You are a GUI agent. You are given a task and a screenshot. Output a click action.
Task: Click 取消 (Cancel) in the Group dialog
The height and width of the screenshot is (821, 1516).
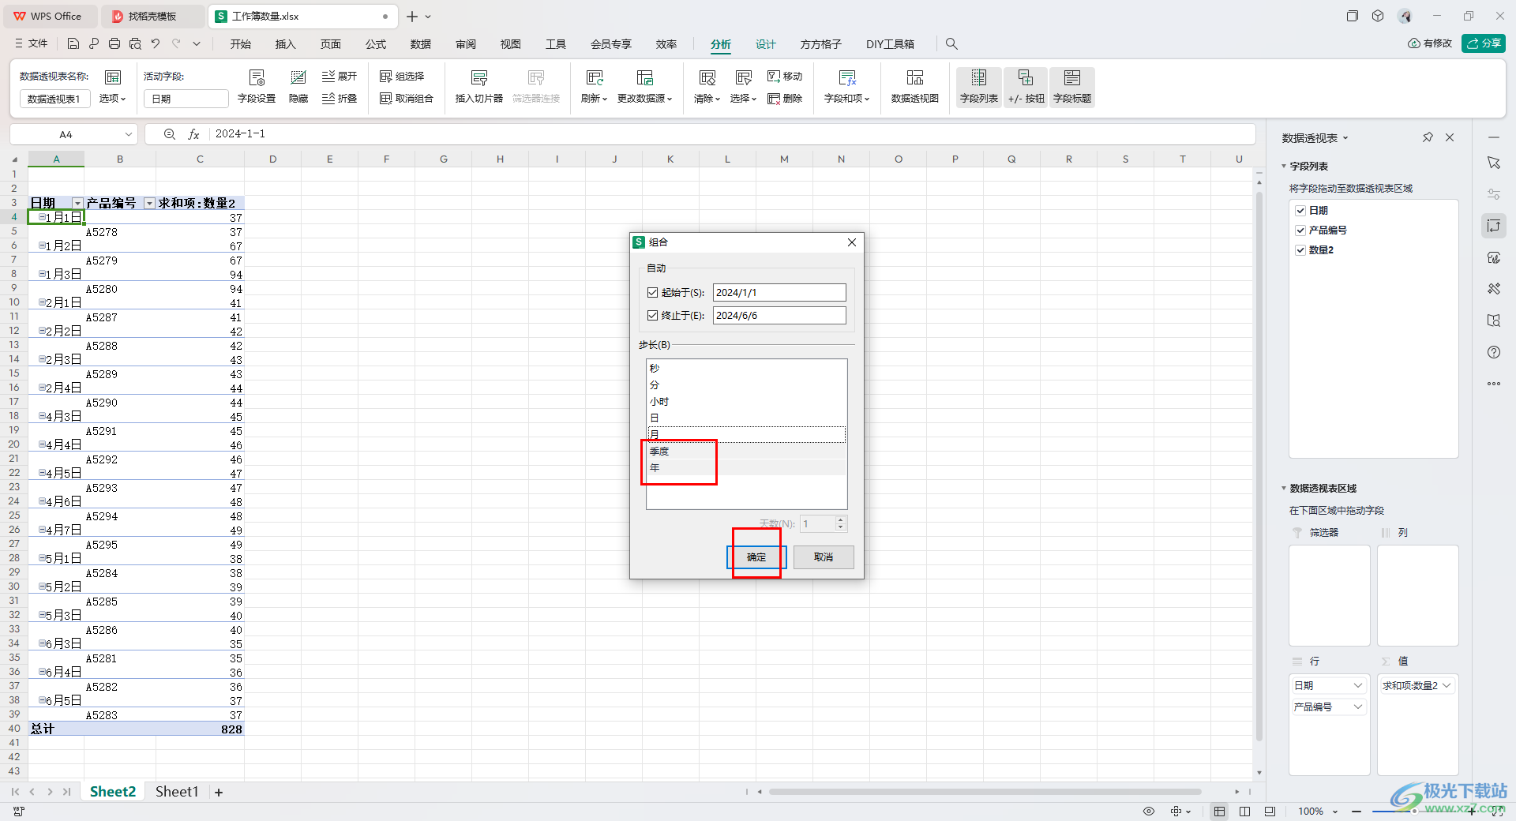pyautogui.click(x=824, y=557)
